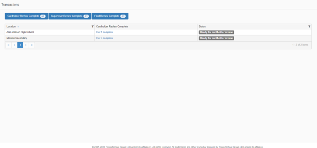Click Alan Watson's Ready for cardholder review badge
The image size is (317, 148).
point(216,32)
